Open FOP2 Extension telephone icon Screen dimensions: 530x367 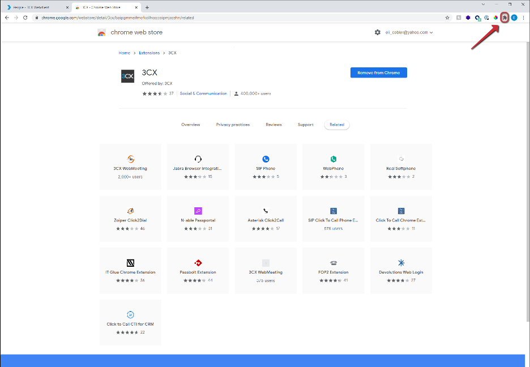click(334, 263)
